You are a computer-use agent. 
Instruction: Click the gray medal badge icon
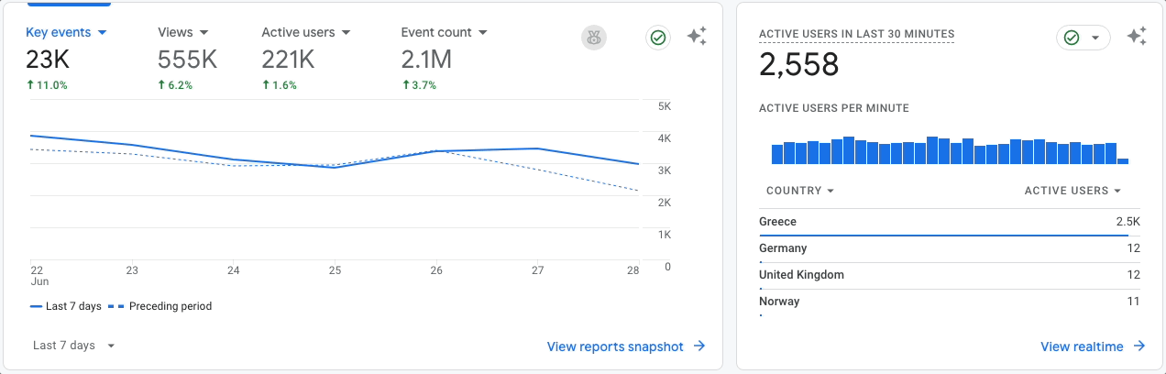coord(594,38)
